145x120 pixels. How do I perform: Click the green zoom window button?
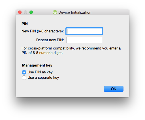pos(31,12)
